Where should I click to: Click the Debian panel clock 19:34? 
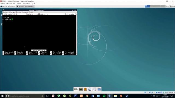(x=167, y=6)
